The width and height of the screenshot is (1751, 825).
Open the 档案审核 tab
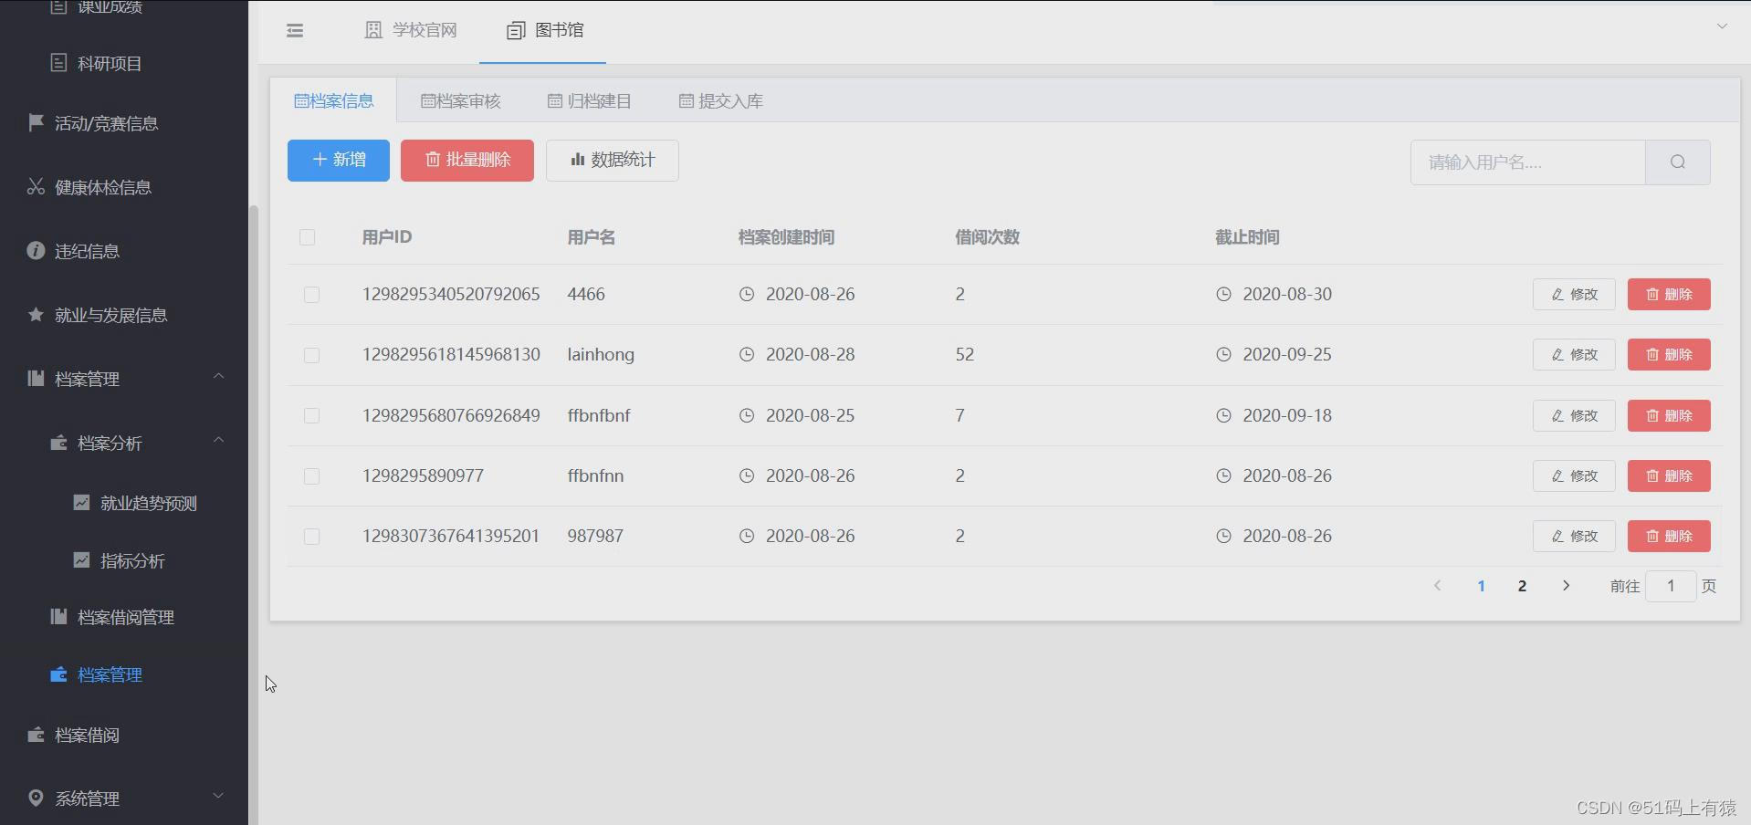pos(460,101)
